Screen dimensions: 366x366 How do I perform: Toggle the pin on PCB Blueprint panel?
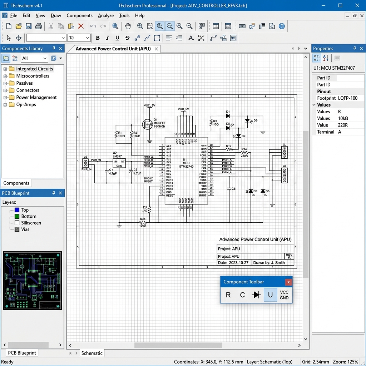click(x=54, y=193)
